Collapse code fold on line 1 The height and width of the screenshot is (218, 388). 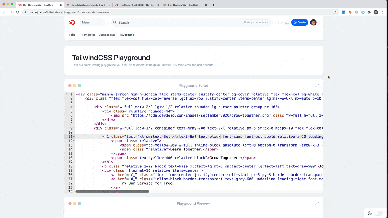click(x=74, y=94)
